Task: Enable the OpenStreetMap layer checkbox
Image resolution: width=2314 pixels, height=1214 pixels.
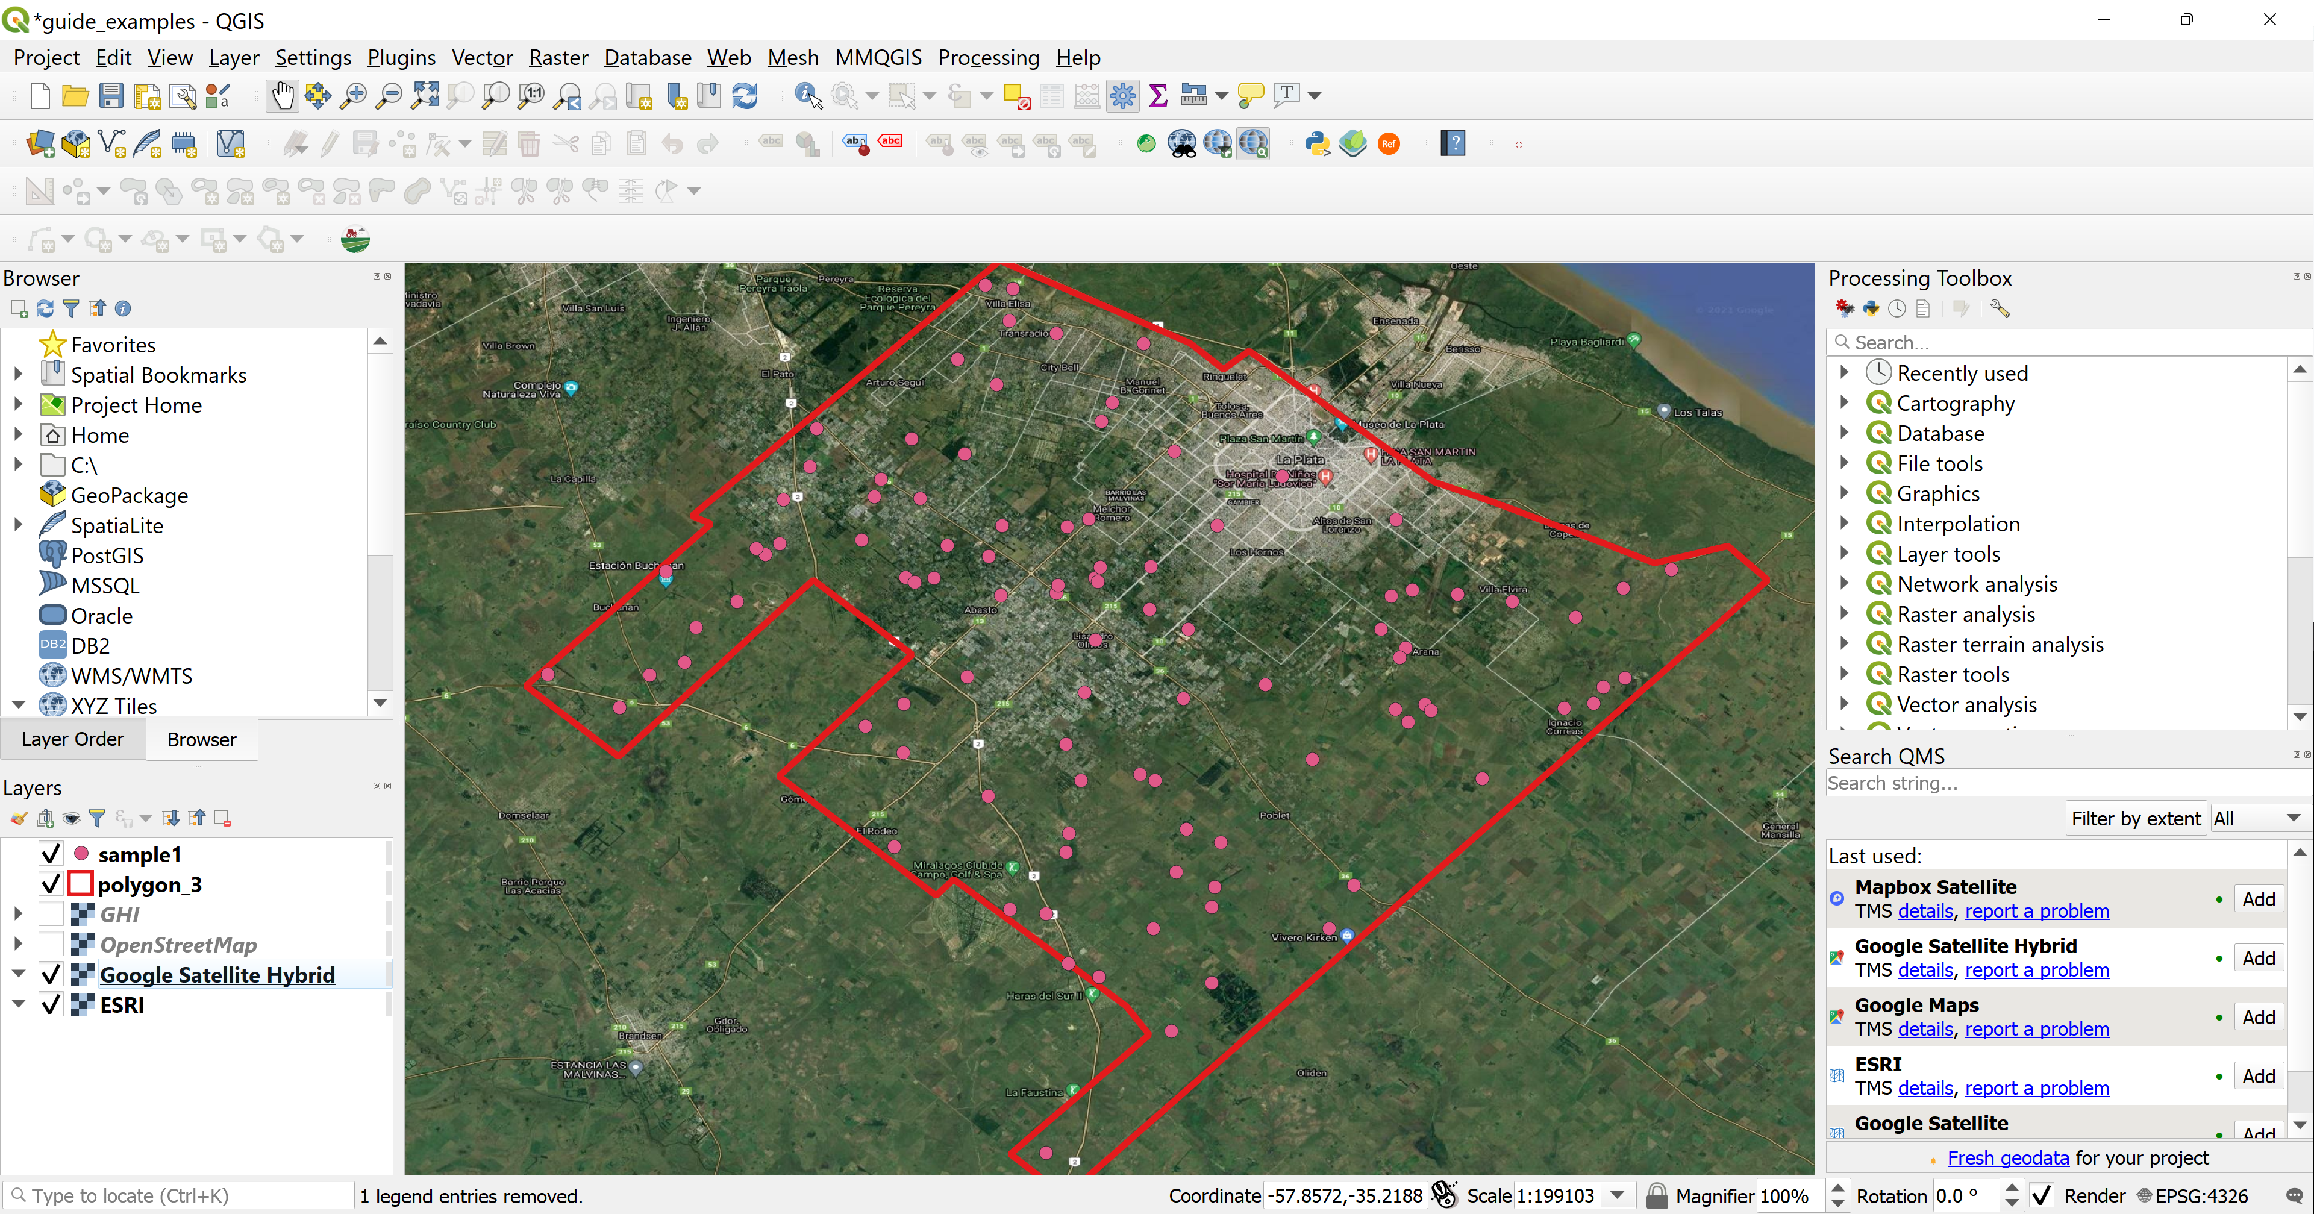Action: click(51, 945)
